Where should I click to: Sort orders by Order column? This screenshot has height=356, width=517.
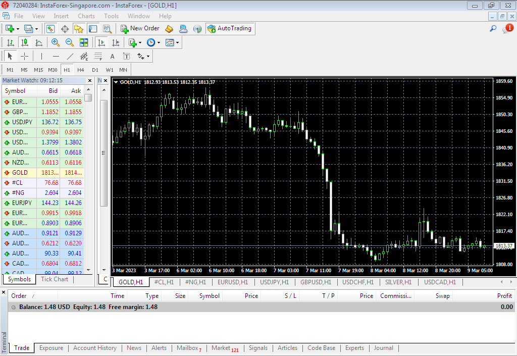(33, 296)
